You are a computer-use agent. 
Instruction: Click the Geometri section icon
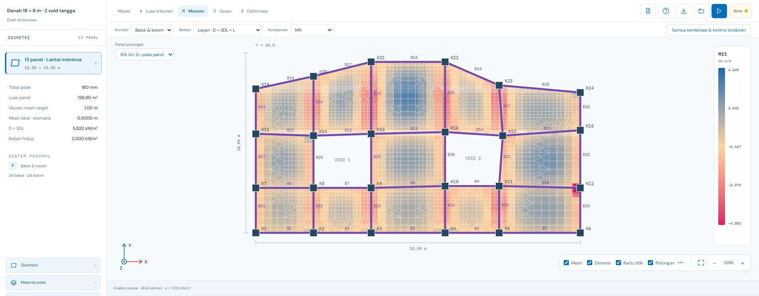13,265
